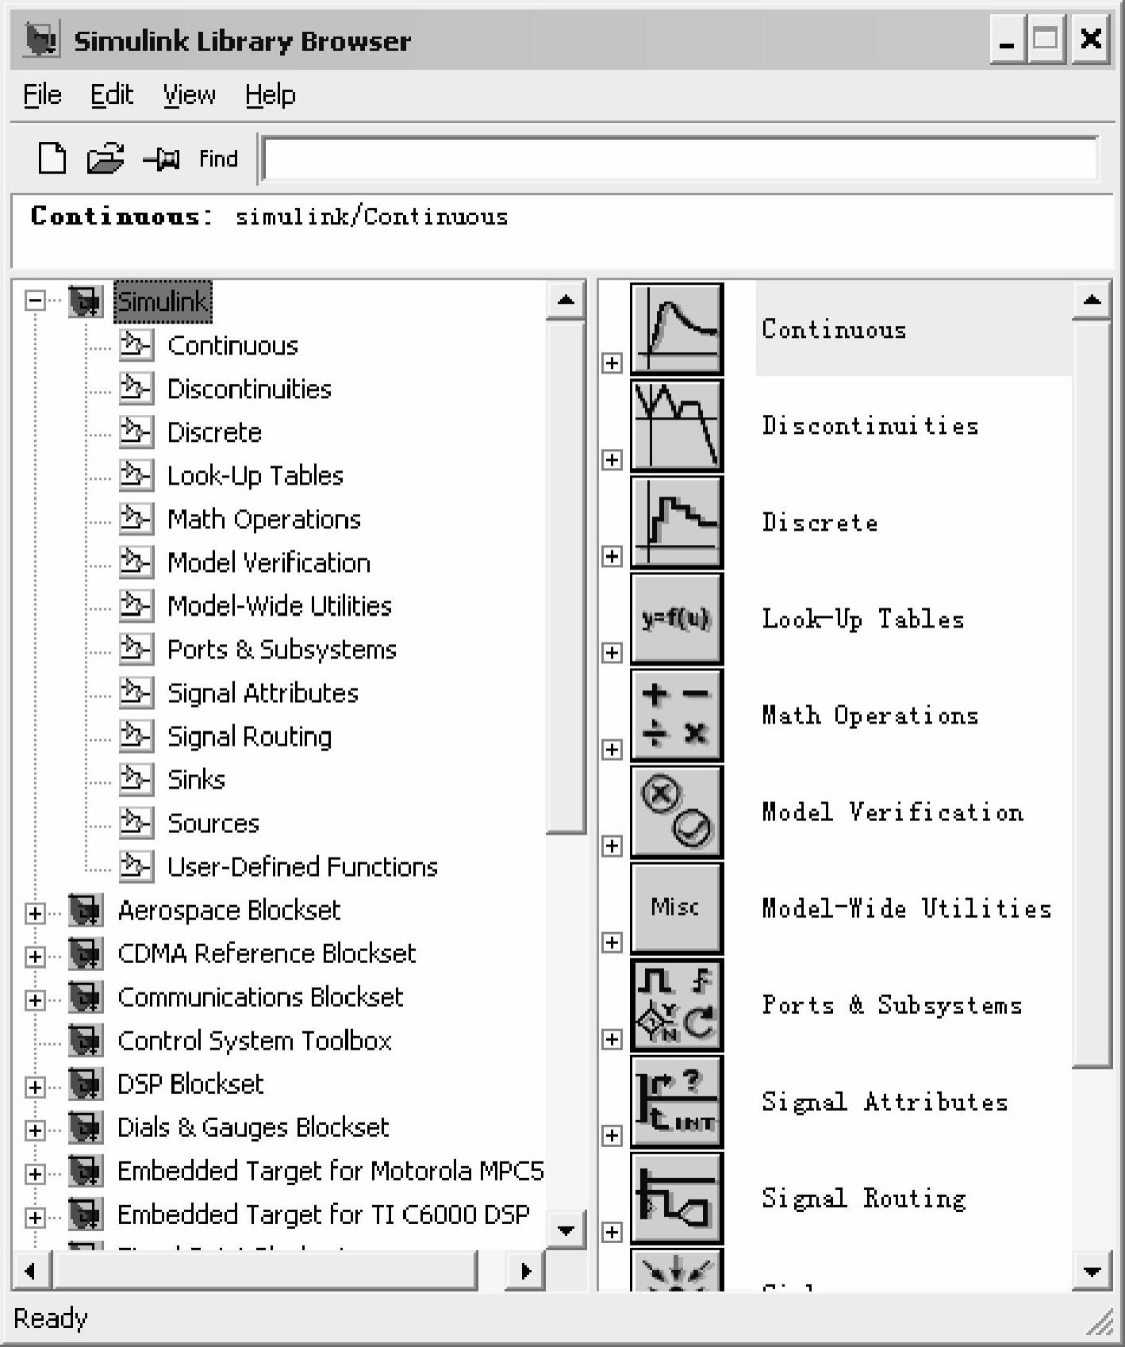
Task: Select Signal Routing in the library tree
Action: point(249,736)
